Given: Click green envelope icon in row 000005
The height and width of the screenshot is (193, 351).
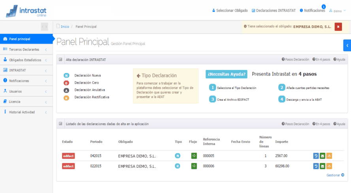Looking at the screenshot, I should (323, 156).
